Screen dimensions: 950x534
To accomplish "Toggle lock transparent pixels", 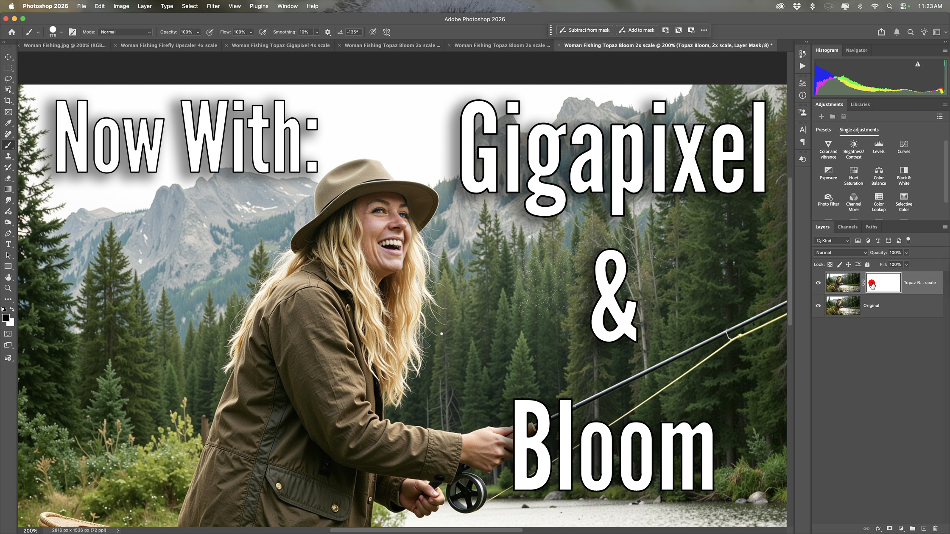I will click(830, 264).
